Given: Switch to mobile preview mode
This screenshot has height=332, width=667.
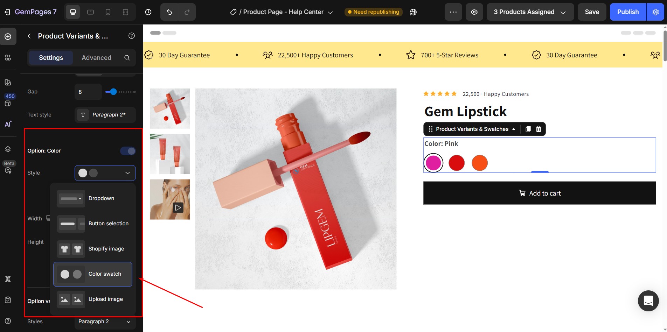Looking at the screenshot, I should tap(108, 12).
